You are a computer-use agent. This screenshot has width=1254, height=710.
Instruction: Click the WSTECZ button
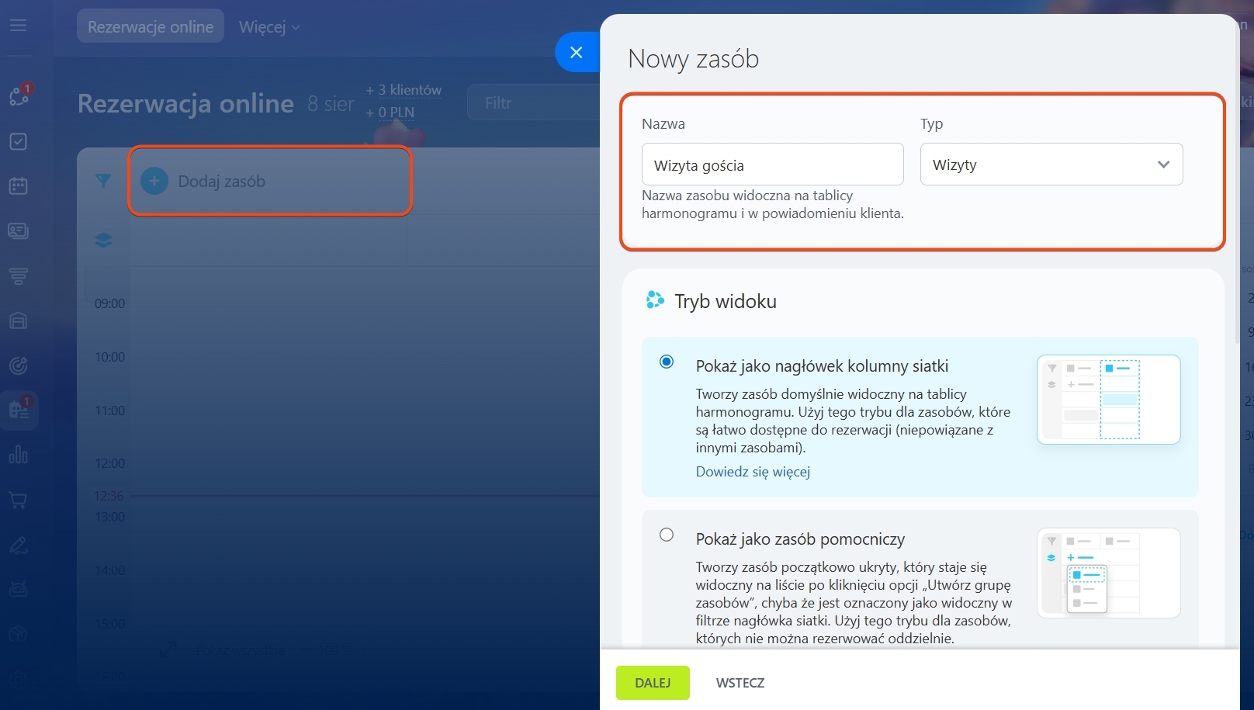coord(740,683)
